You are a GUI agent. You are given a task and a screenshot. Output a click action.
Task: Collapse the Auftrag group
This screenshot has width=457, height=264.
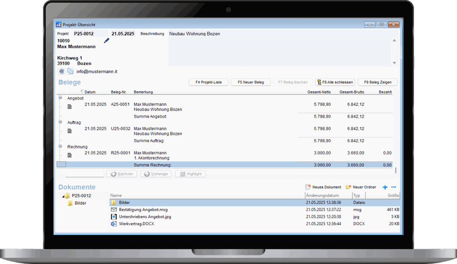coord(60,122)
